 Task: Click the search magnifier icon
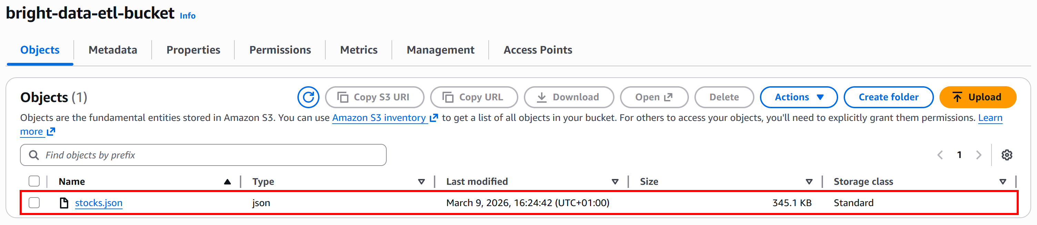[34, 155]
